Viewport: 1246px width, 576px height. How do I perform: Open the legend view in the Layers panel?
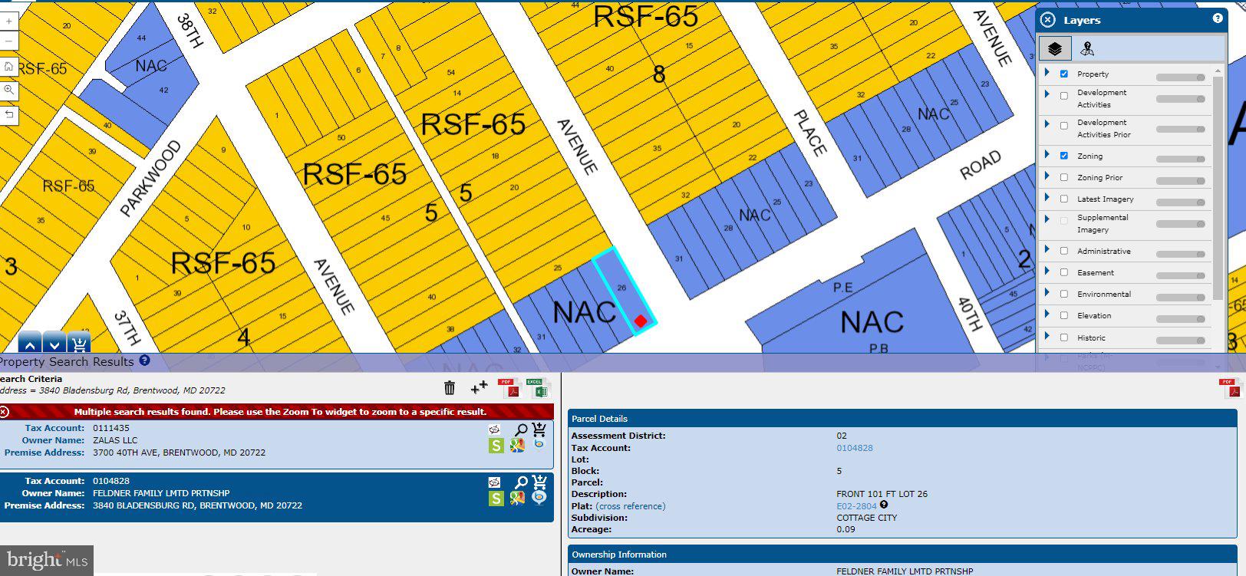point(1087,49)
